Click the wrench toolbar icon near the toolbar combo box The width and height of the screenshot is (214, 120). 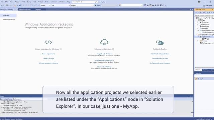pyautogui.click(x=148, y=5)
